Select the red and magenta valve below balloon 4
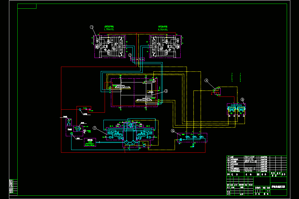Viewport: 299px width, 199px height. pos(218,91)
